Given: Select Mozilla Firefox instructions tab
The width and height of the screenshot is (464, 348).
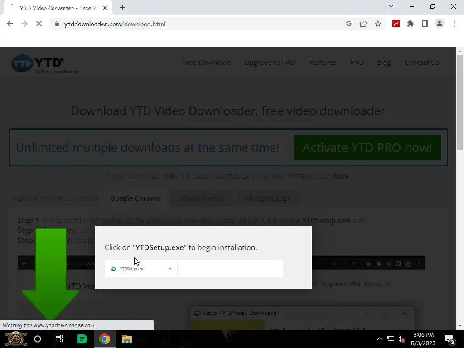Looking at the screenshot, I should click(202, 198).
